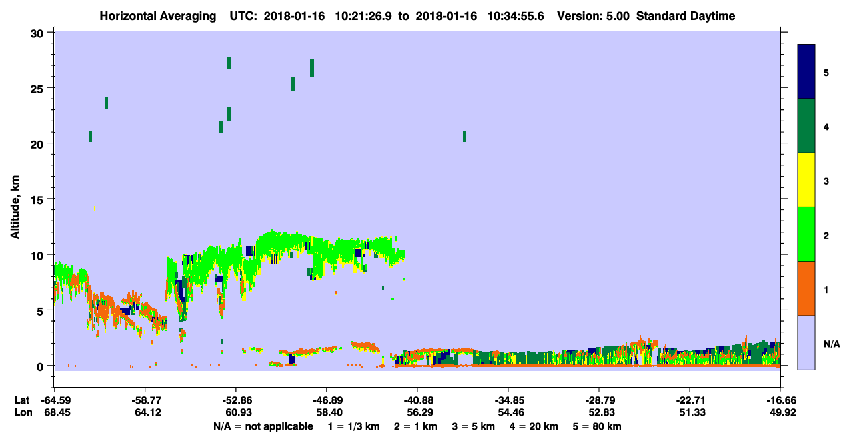Click the yellow legend swatch labeled 3
867x445 pixels.
pos(806,180)
